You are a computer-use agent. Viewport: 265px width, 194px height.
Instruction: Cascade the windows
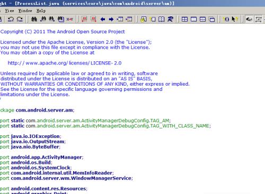pyautogui.click(x=212, y=19)
